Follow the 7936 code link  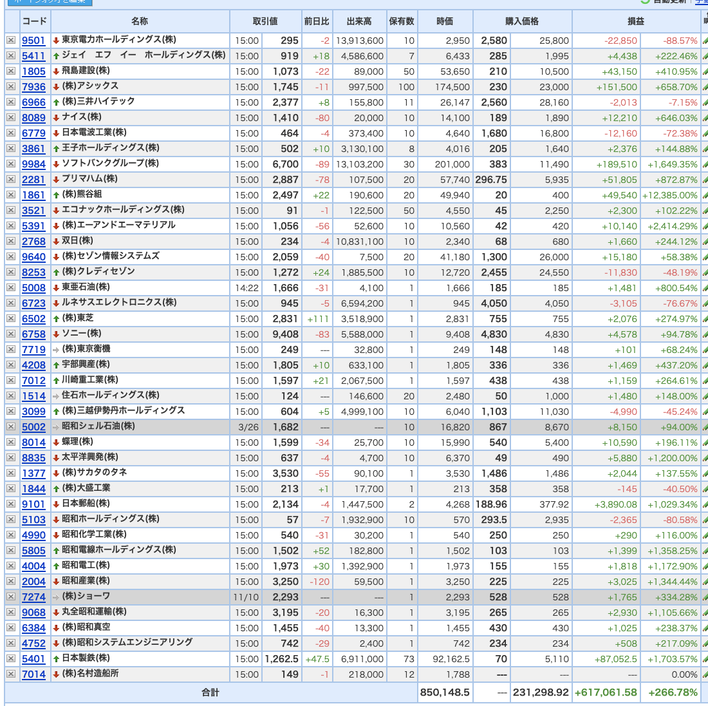pyautogui.click(x=34, y=87)
